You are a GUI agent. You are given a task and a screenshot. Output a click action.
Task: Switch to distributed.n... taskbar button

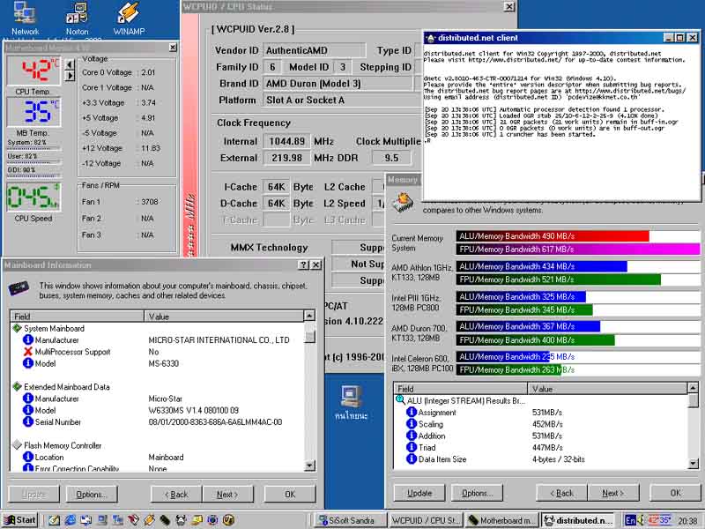point(579,520)
